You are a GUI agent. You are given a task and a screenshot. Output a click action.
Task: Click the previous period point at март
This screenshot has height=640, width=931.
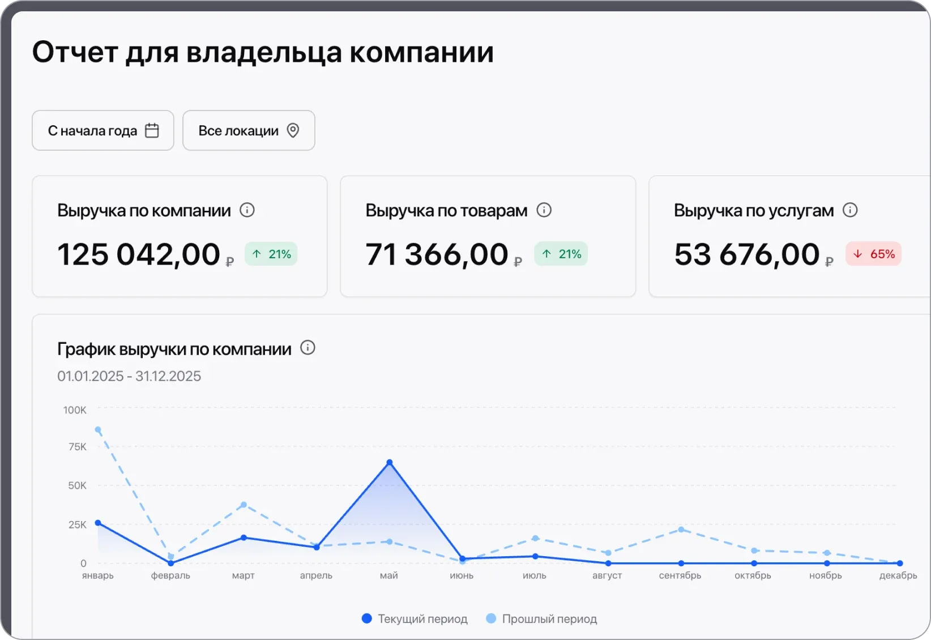(x=244, y=505)
